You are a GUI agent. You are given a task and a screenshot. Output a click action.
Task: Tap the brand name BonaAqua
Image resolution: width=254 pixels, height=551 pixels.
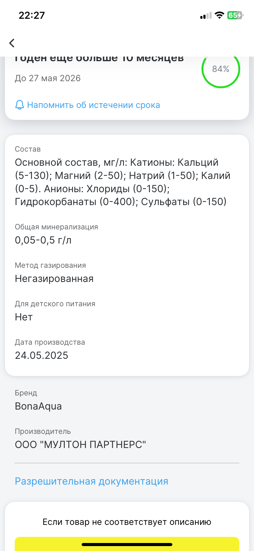click(x=38, y=406)
